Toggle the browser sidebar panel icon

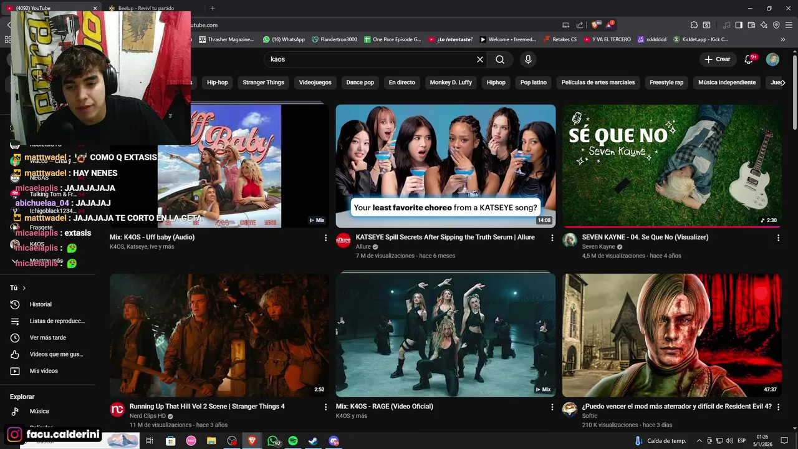(x=739, y=25)
